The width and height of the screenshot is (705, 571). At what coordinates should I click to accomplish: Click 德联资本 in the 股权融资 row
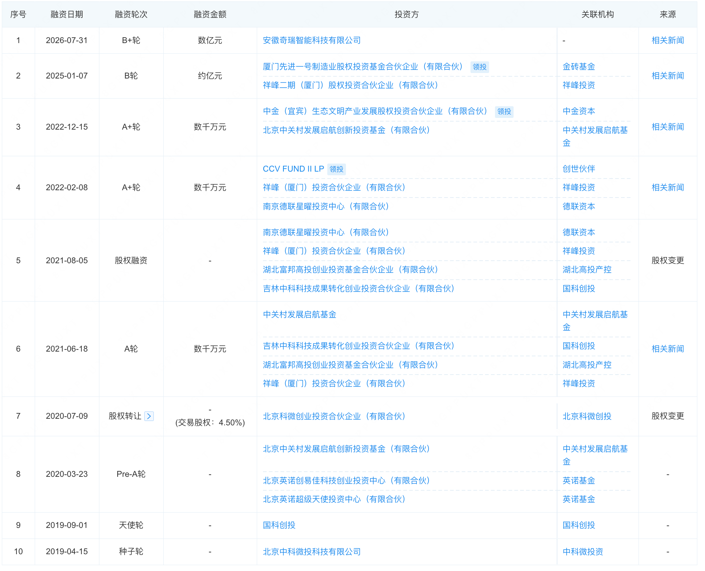[x=579, y=233]
